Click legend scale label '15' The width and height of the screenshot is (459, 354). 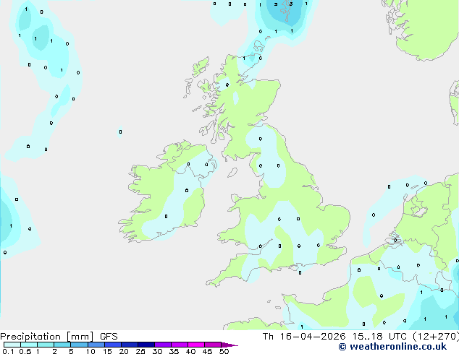(x=107, y=351)
